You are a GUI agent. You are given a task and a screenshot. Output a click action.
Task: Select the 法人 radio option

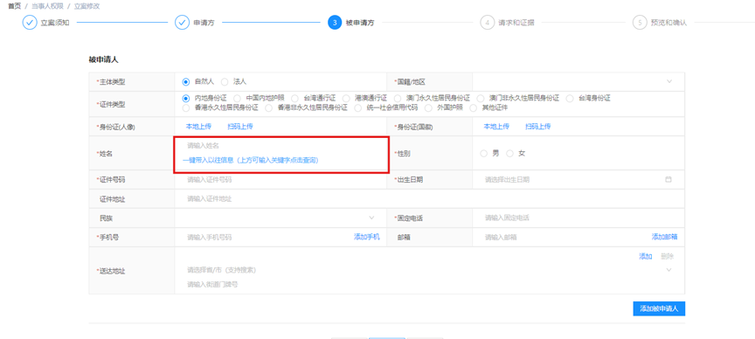click(x=225, y=82)
